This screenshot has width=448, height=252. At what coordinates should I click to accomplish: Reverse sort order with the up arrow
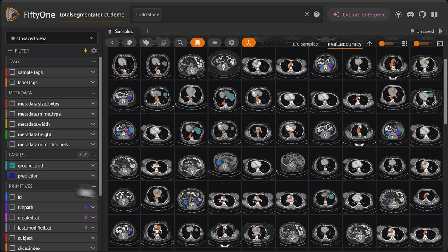tap(370, 44)
